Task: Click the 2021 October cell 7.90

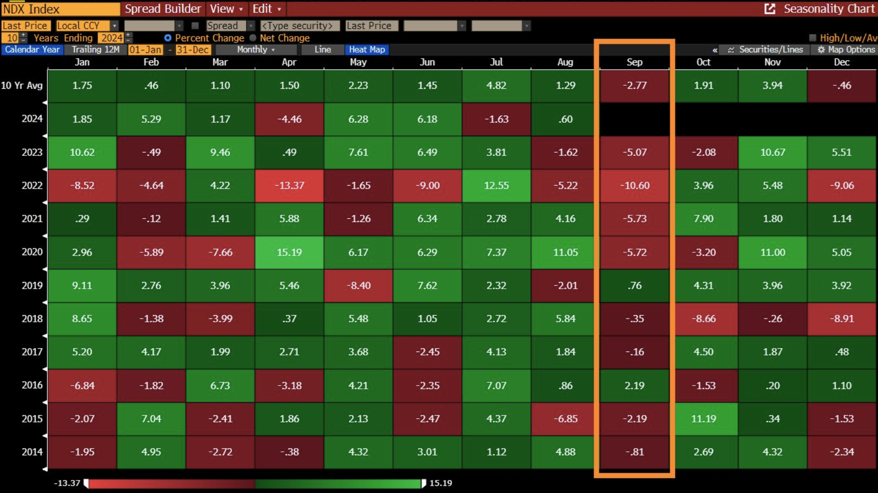Action: (x=704, y=219)
